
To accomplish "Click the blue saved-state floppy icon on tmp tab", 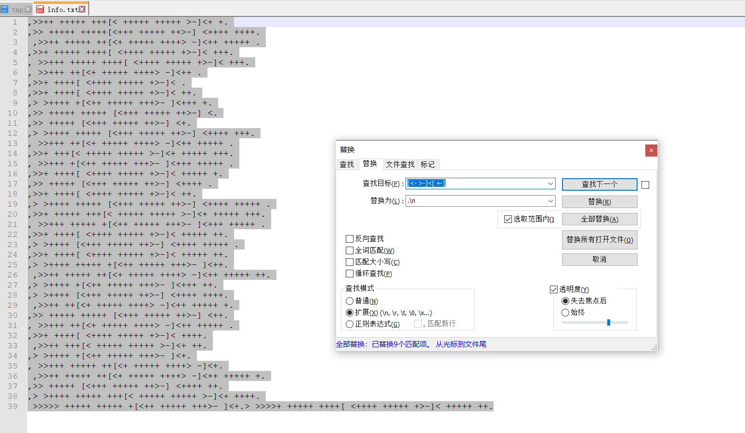I will (x=4, y=8).
